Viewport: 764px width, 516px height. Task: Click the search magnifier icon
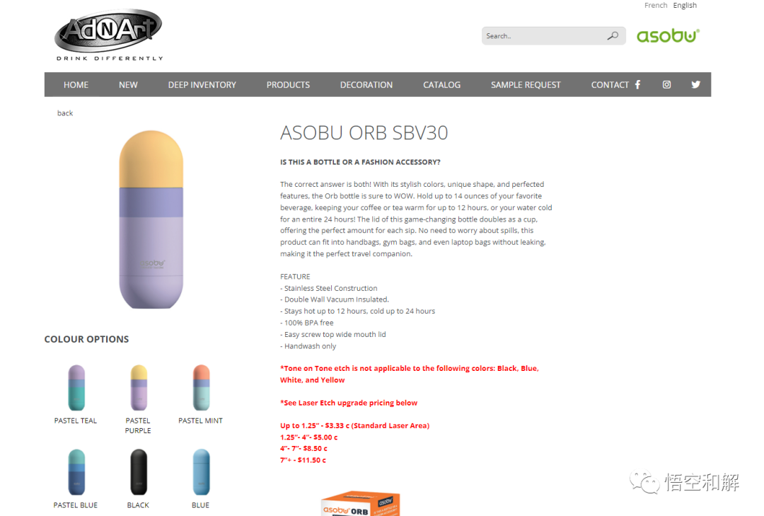(x=613, y=35)
